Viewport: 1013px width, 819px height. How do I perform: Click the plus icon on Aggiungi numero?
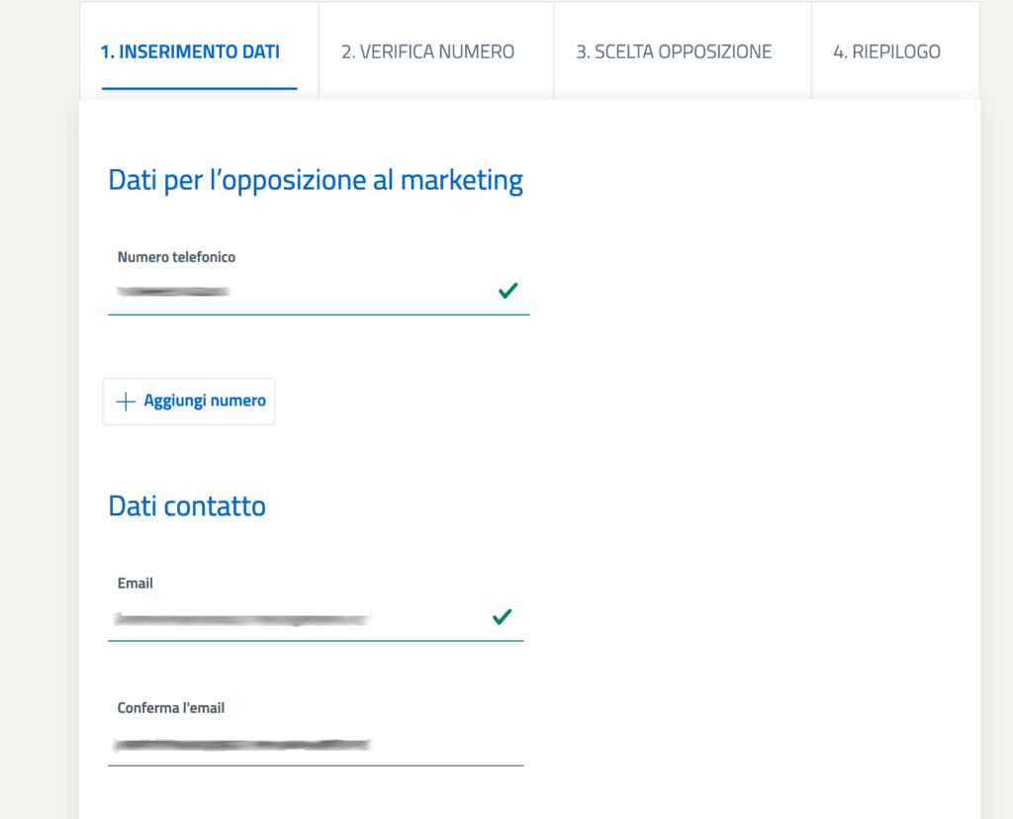coord(126,402)
